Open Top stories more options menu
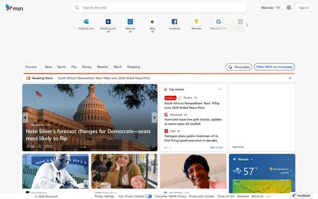The height and width of the screenshot is (199, 318). tap(220, 89)
